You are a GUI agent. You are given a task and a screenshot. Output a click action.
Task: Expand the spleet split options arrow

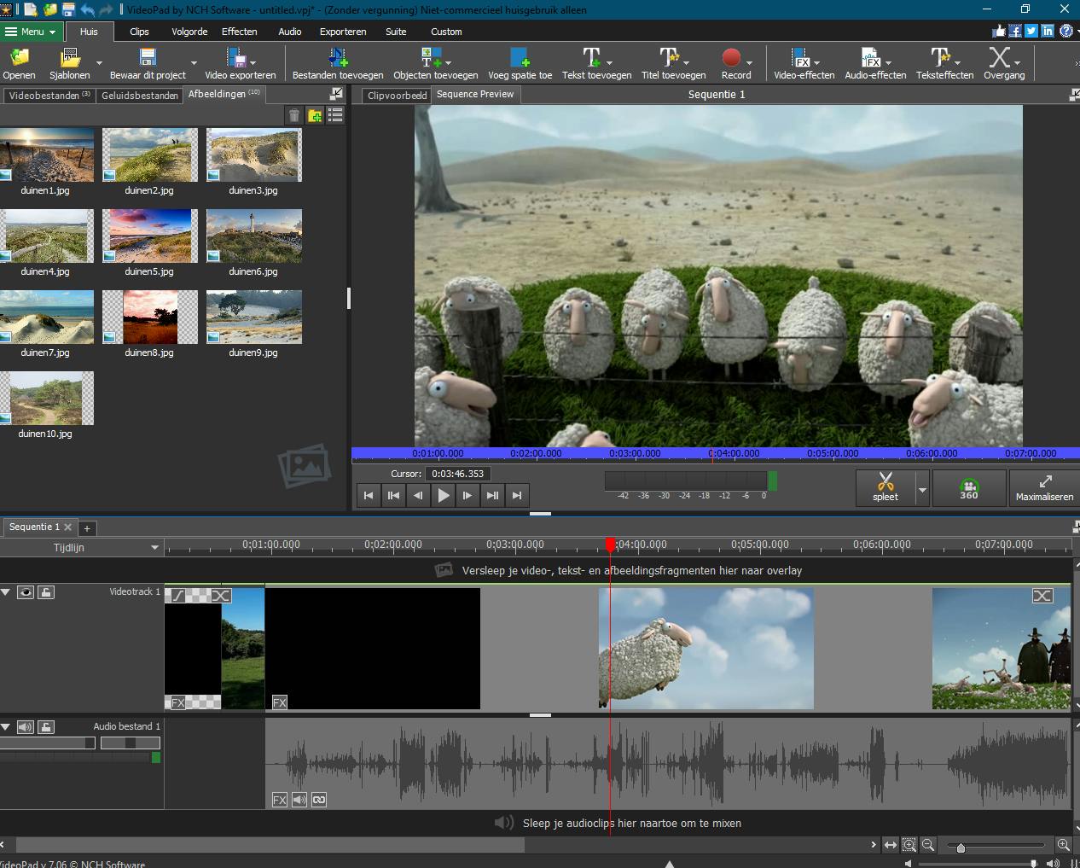coord(922,490)
